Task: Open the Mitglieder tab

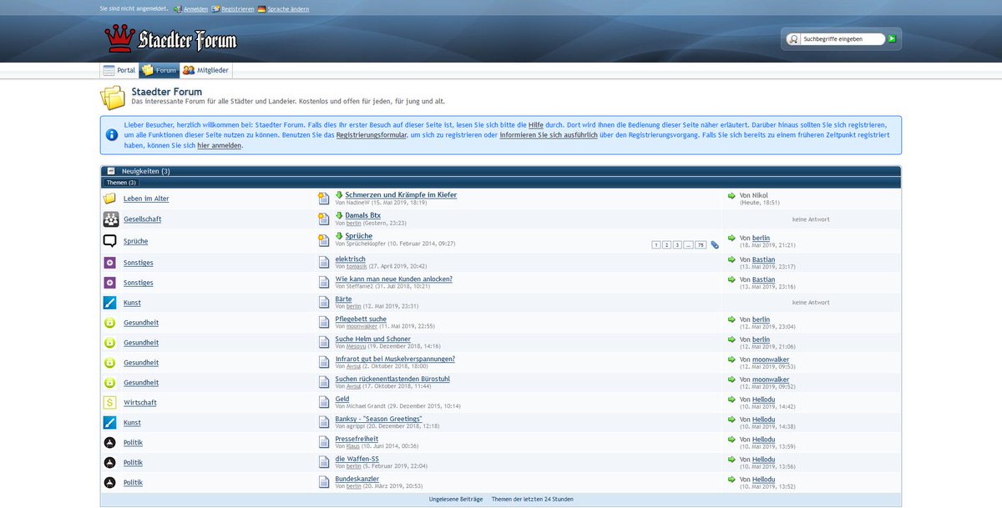Action: point(205,70)
